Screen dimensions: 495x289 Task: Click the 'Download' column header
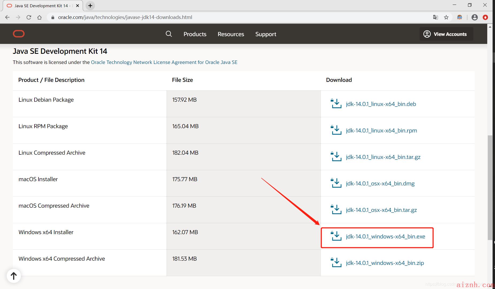tap(339, 80)
